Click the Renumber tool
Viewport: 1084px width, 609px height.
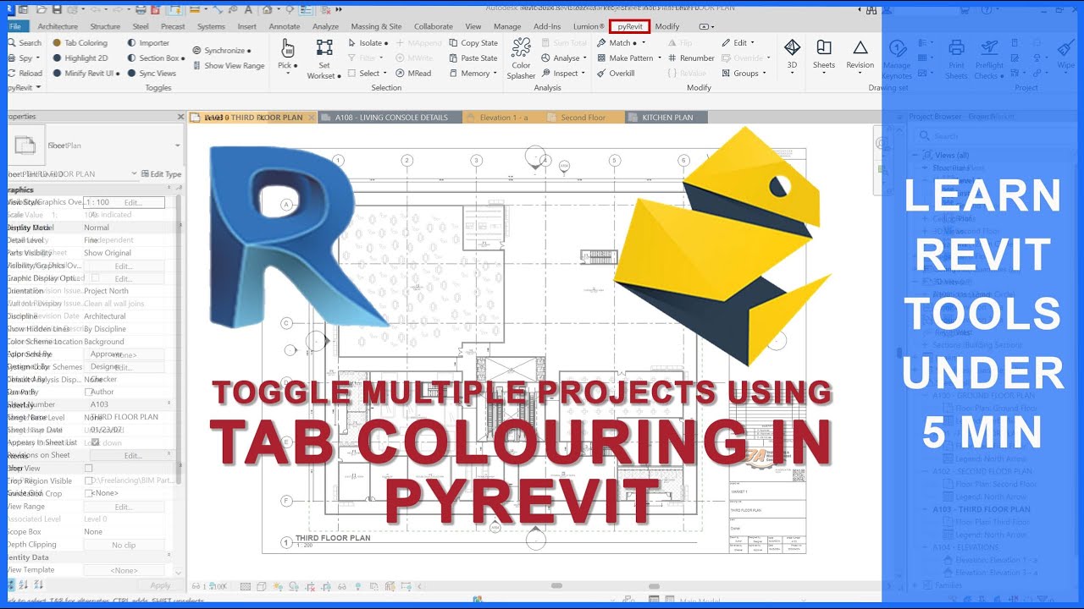pos(691,58)
